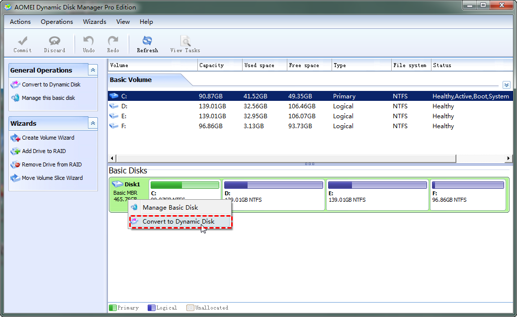
Task: Choose Convert to Dynamic Disk in context menu
Action: tap(180, 222)
